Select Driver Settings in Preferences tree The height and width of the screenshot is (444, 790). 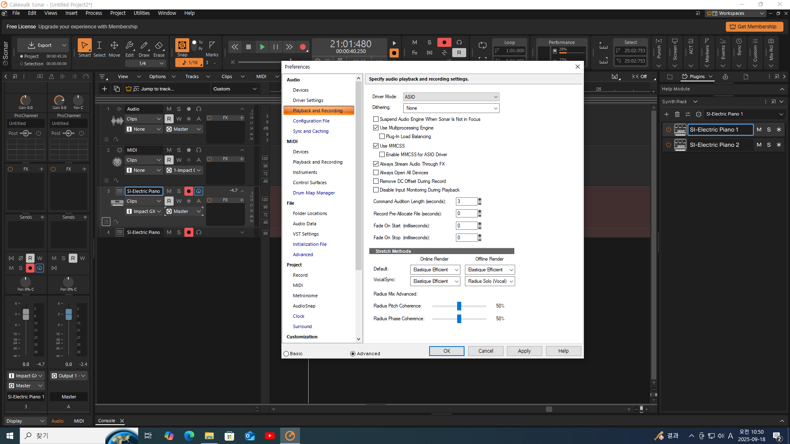tap(308, 100)
